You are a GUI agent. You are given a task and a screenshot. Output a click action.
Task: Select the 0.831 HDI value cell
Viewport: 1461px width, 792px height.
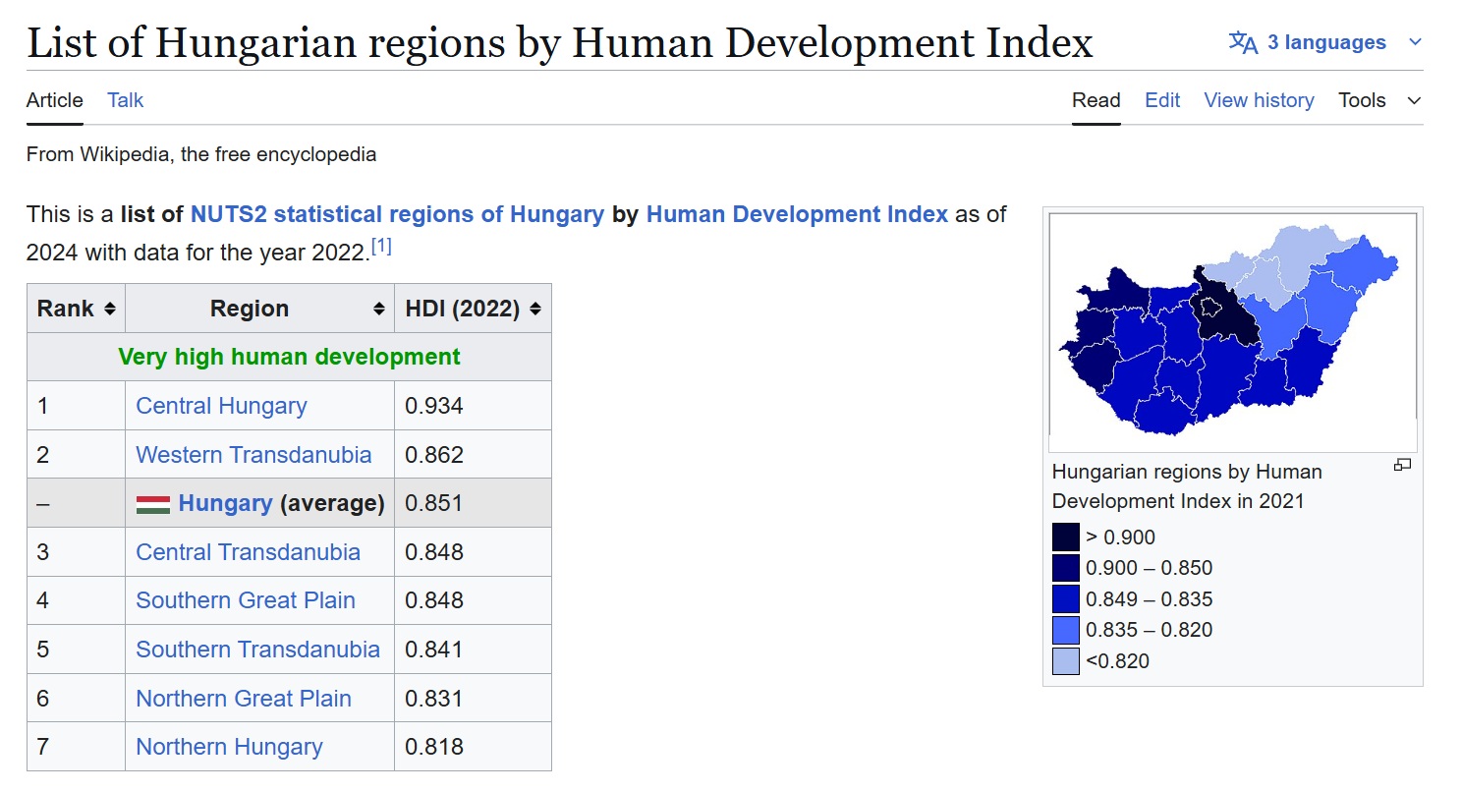(473, 699)
